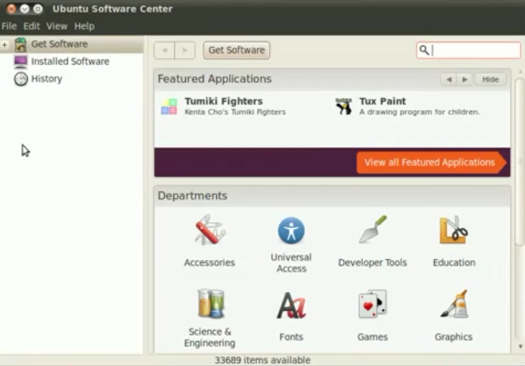Open the Games playing cards icon
The image size is (525, 366).
pos(373,304)
